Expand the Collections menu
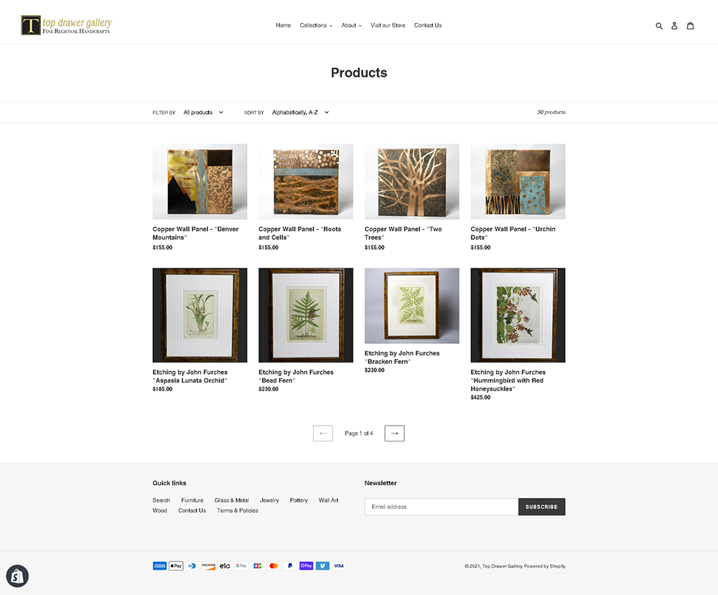This screenshot has width=718, height=595. coord(316,25)
